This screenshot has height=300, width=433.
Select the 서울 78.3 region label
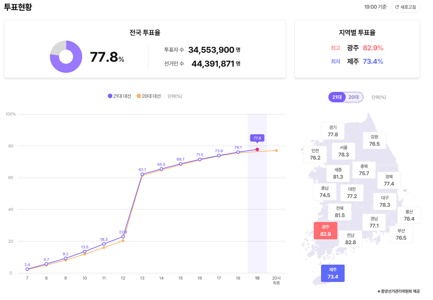tap(344, 151)
